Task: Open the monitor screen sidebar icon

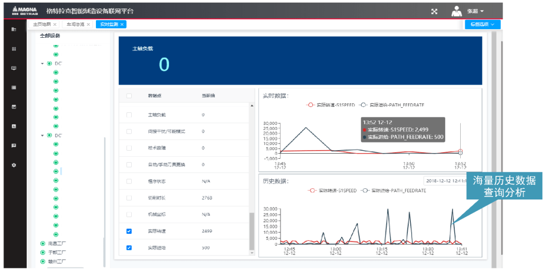Action: coord(14,69)
